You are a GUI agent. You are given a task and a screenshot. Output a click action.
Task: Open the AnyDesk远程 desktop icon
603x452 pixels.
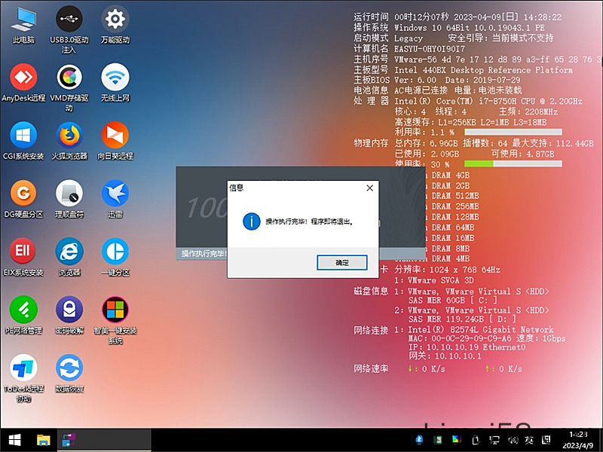pos(23,83)
